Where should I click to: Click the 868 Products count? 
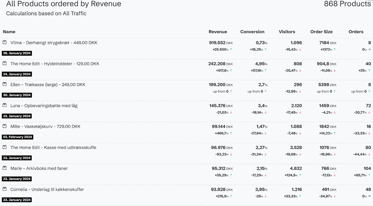[x=347, y=4]
